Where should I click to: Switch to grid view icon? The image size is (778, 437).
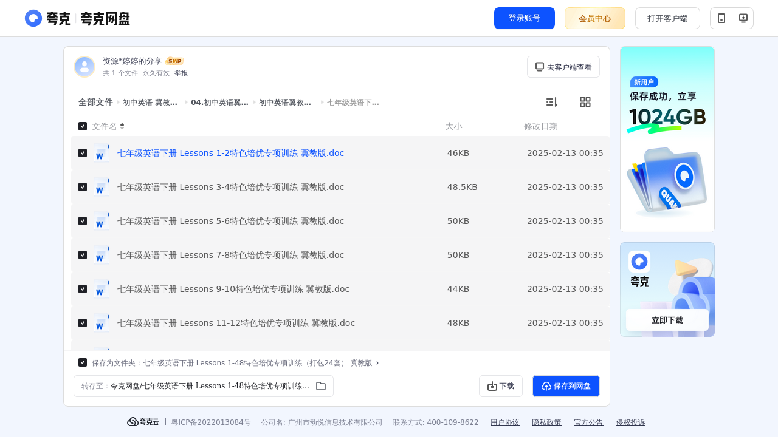tap(585, 102)
